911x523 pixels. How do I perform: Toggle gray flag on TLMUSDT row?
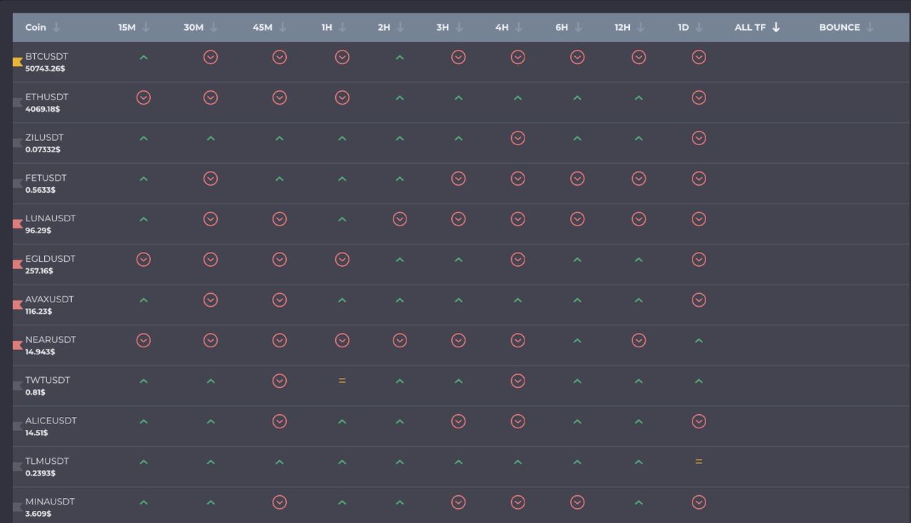pyautogui.click(x=18, y=467)
